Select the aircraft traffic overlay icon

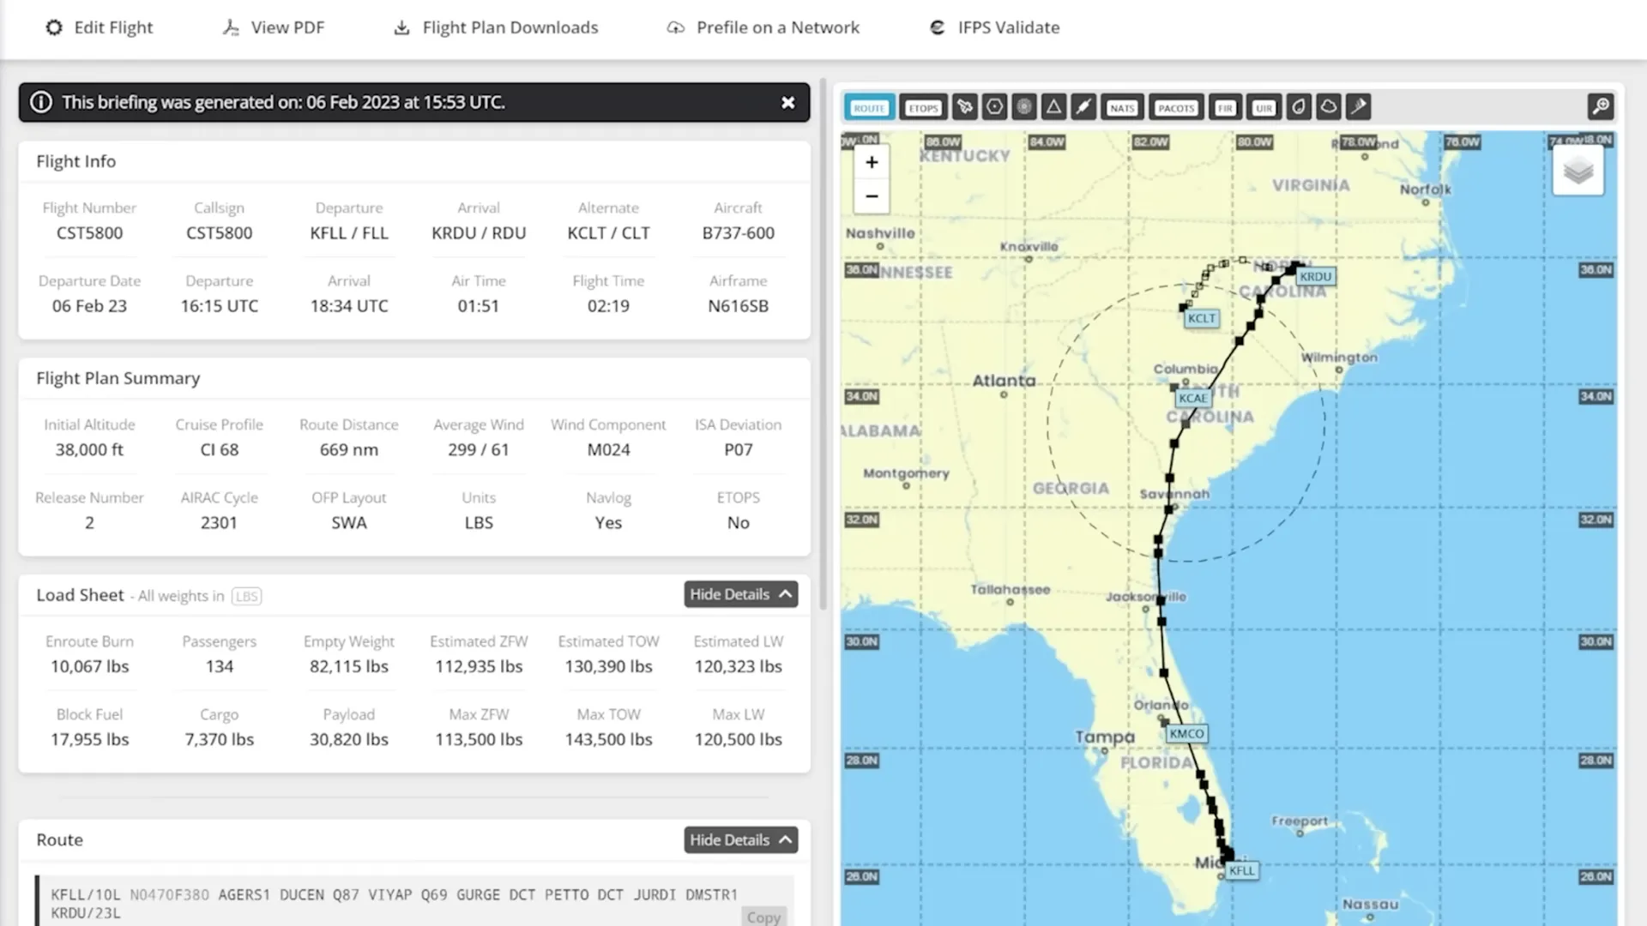(964, 106)
